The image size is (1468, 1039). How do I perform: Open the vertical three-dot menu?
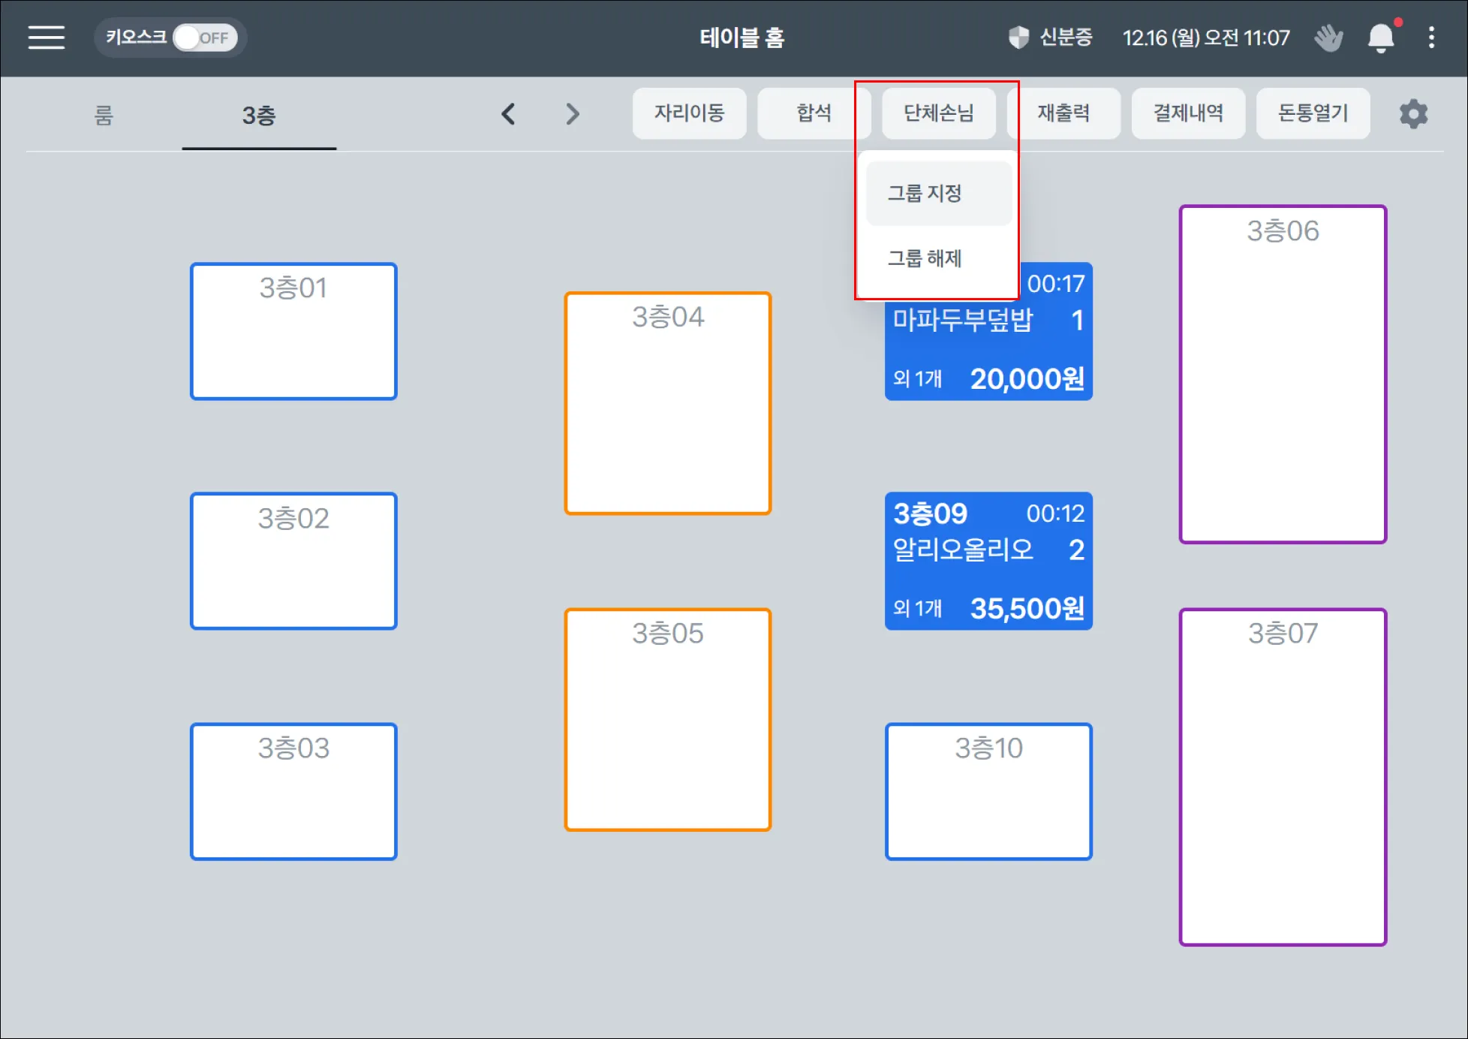point(1431,38)
